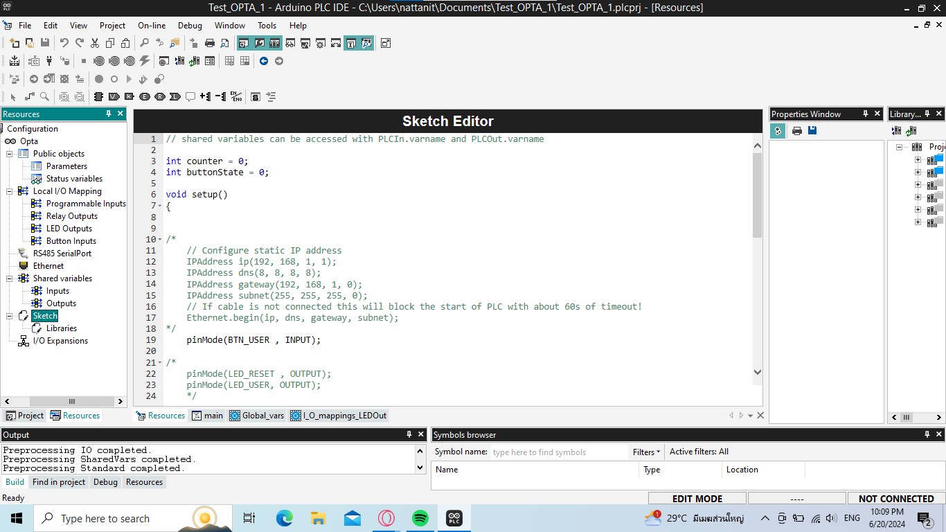
Task: Close the active editor tab with the X
Action: [760, 416]
